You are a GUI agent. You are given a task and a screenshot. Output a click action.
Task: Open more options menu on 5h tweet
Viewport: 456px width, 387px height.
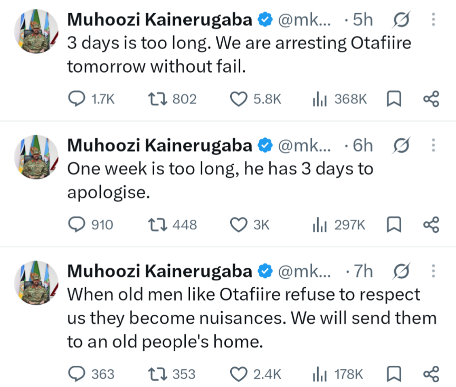[x=433, y=20]
